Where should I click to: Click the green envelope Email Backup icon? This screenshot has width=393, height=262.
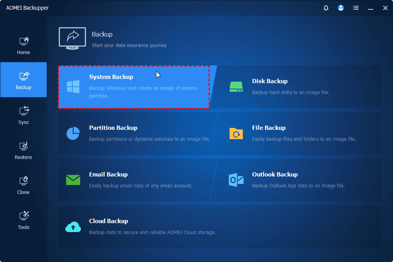[73, 180]
